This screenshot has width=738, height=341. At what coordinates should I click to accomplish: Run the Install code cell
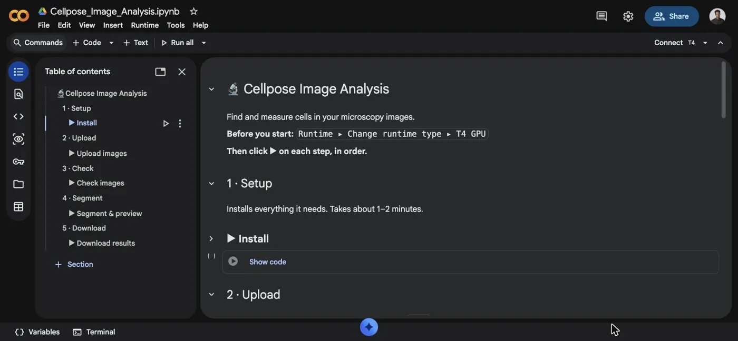[233, 262]
